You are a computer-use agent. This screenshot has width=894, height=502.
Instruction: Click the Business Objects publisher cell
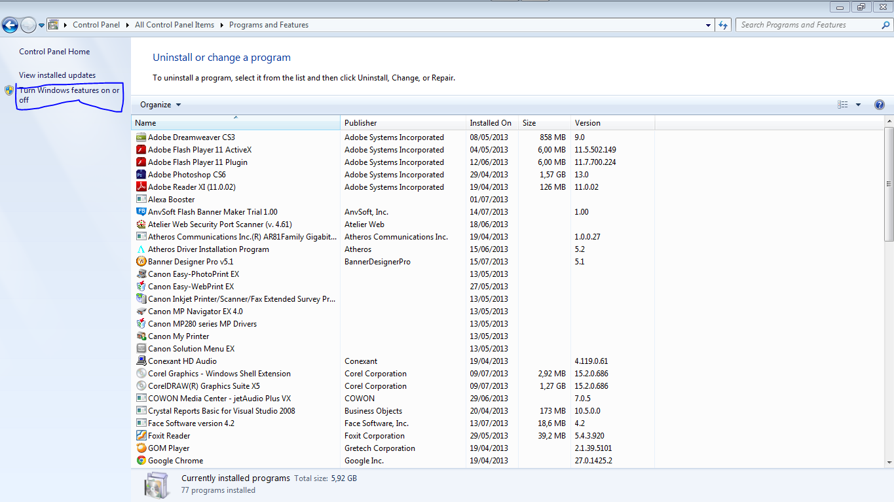tap(373, 411)
